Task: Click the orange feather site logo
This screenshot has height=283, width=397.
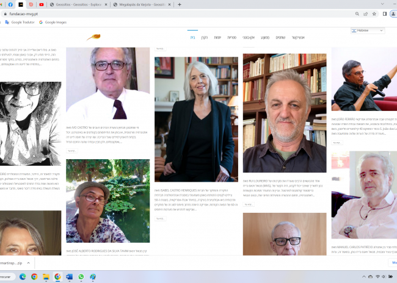Action: (93, 37)
